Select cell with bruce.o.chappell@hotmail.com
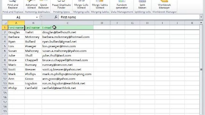205x115 pixels. pyautogui.click(x=68, y=60)
